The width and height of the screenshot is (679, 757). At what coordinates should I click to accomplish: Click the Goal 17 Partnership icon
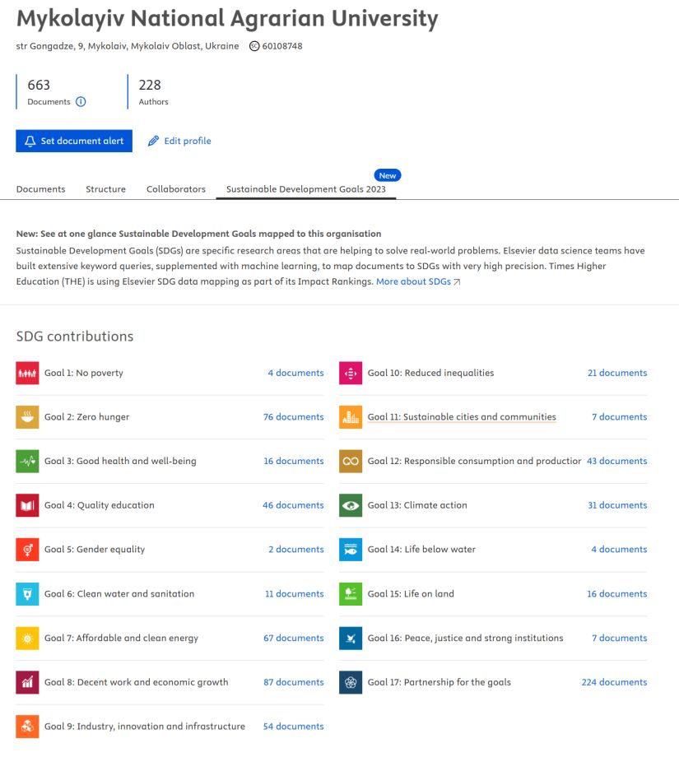click(351, 682)
